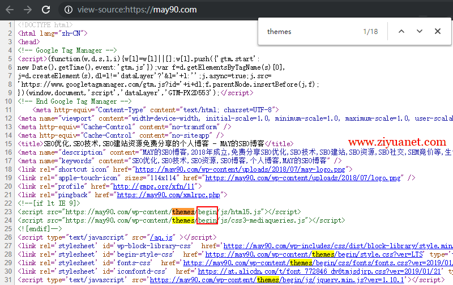Click the <title> tag text on line 15

pyautogui.click(x=155, y=144)
